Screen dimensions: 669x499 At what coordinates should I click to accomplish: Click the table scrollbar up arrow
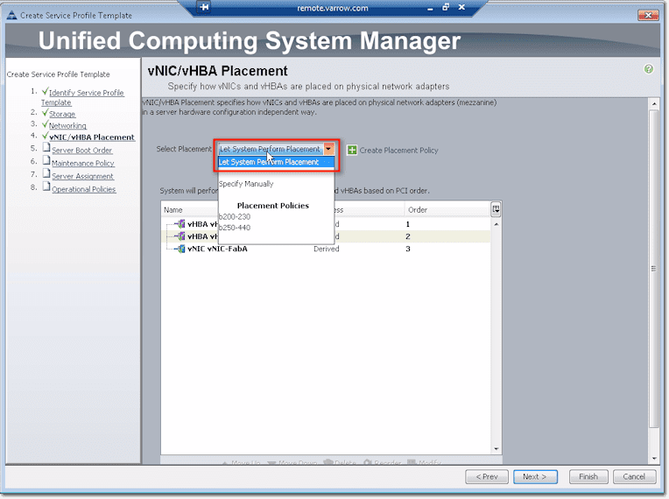click(496, 224)
